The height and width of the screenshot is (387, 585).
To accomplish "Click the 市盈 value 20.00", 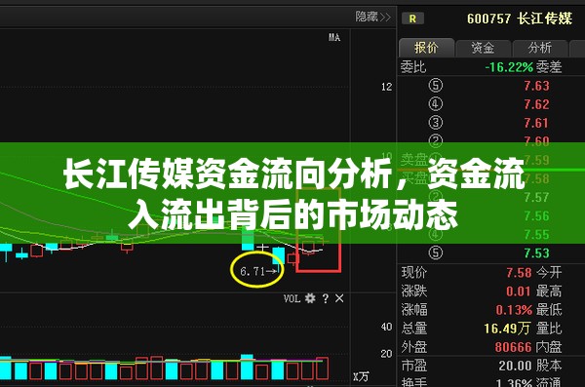I will click(x=515, y=366).
